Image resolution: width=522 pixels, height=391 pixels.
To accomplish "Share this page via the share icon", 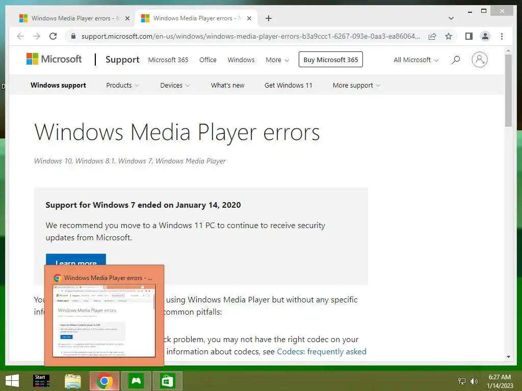I will coord(432,36).
